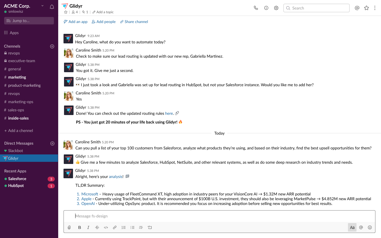381x238 pixels.
Task: Open the private revops channel with lock icon
Action: point(12,53)
